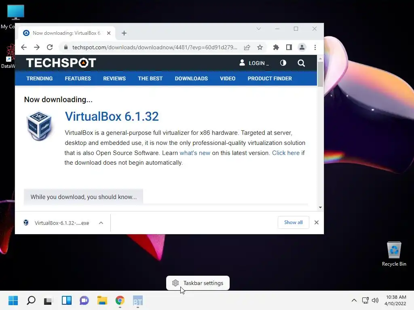Open taskbar Search

click(x=31, y=300)
